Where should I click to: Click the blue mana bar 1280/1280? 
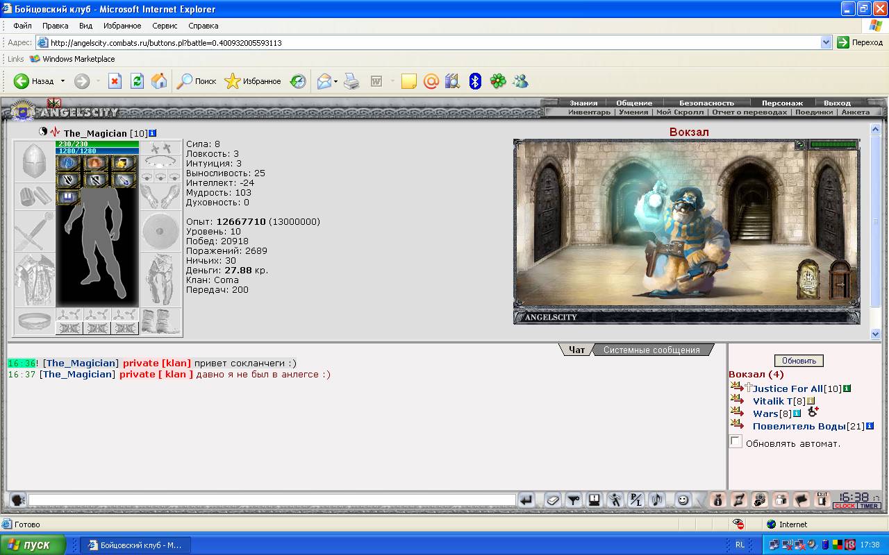[97, 151]
